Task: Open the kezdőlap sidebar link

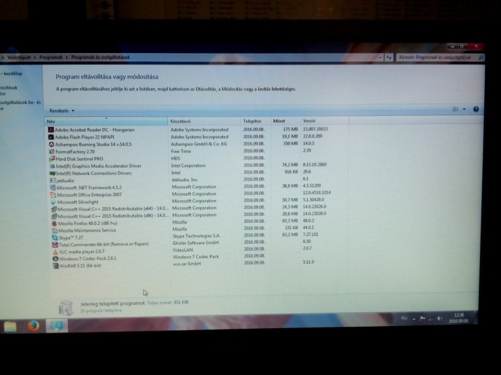Action: click(x=11, y=73)
